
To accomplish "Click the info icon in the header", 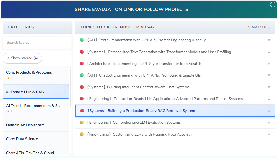I will [273, 4].
